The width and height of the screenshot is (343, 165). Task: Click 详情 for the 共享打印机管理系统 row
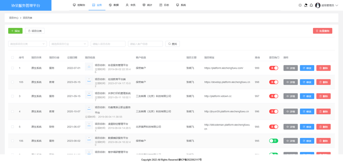tap(291, 96)
